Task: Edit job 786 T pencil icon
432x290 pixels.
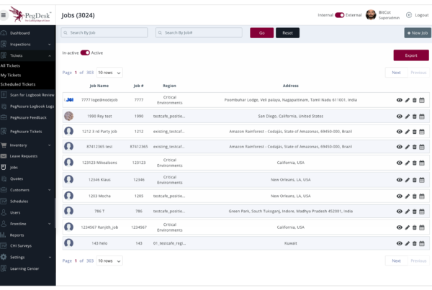Action: pos(408,212)
